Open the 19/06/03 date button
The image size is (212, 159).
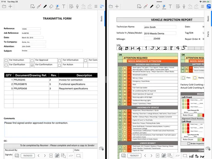[x=28, y=156]
